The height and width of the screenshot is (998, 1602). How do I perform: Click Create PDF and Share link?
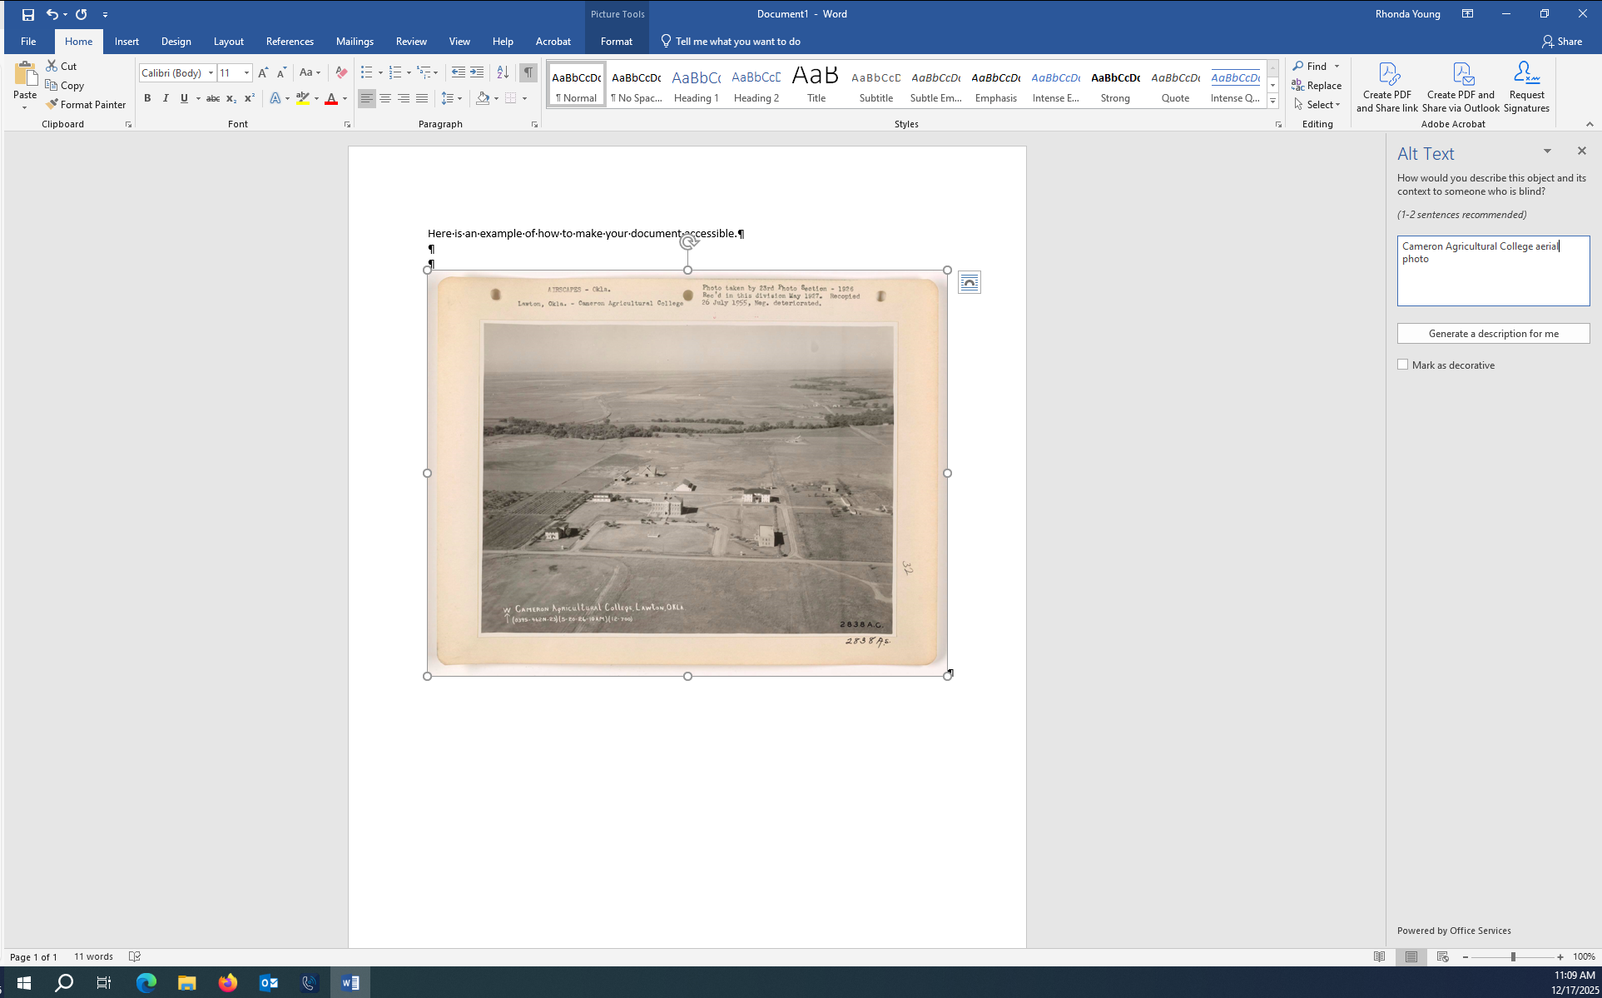[x=1386, y=85]
